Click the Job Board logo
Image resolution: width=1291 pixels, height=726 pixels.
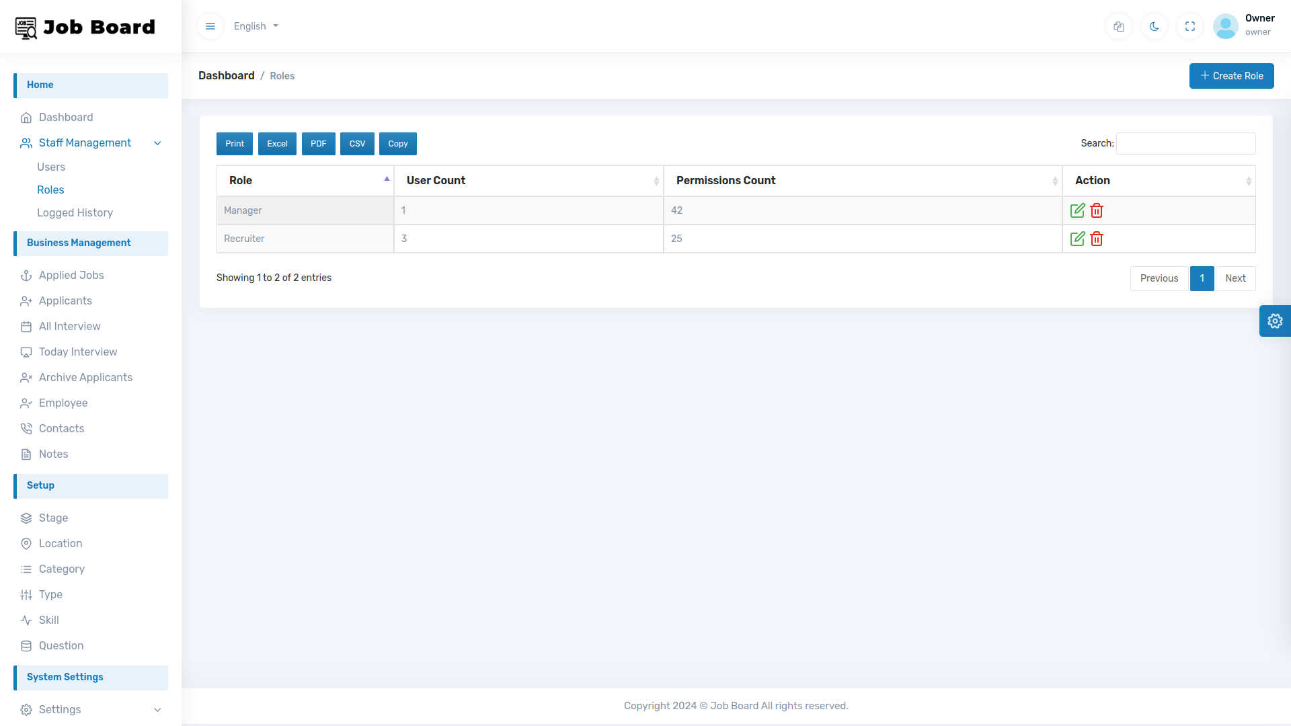pos(83,27)
